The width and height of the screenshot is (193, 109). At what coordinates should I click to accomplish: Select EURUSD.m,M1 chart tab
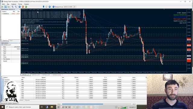(46, 75)
